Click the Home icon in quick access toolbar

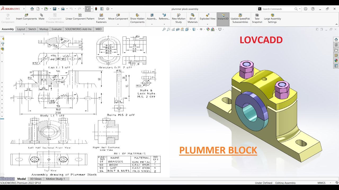point(32,9)
